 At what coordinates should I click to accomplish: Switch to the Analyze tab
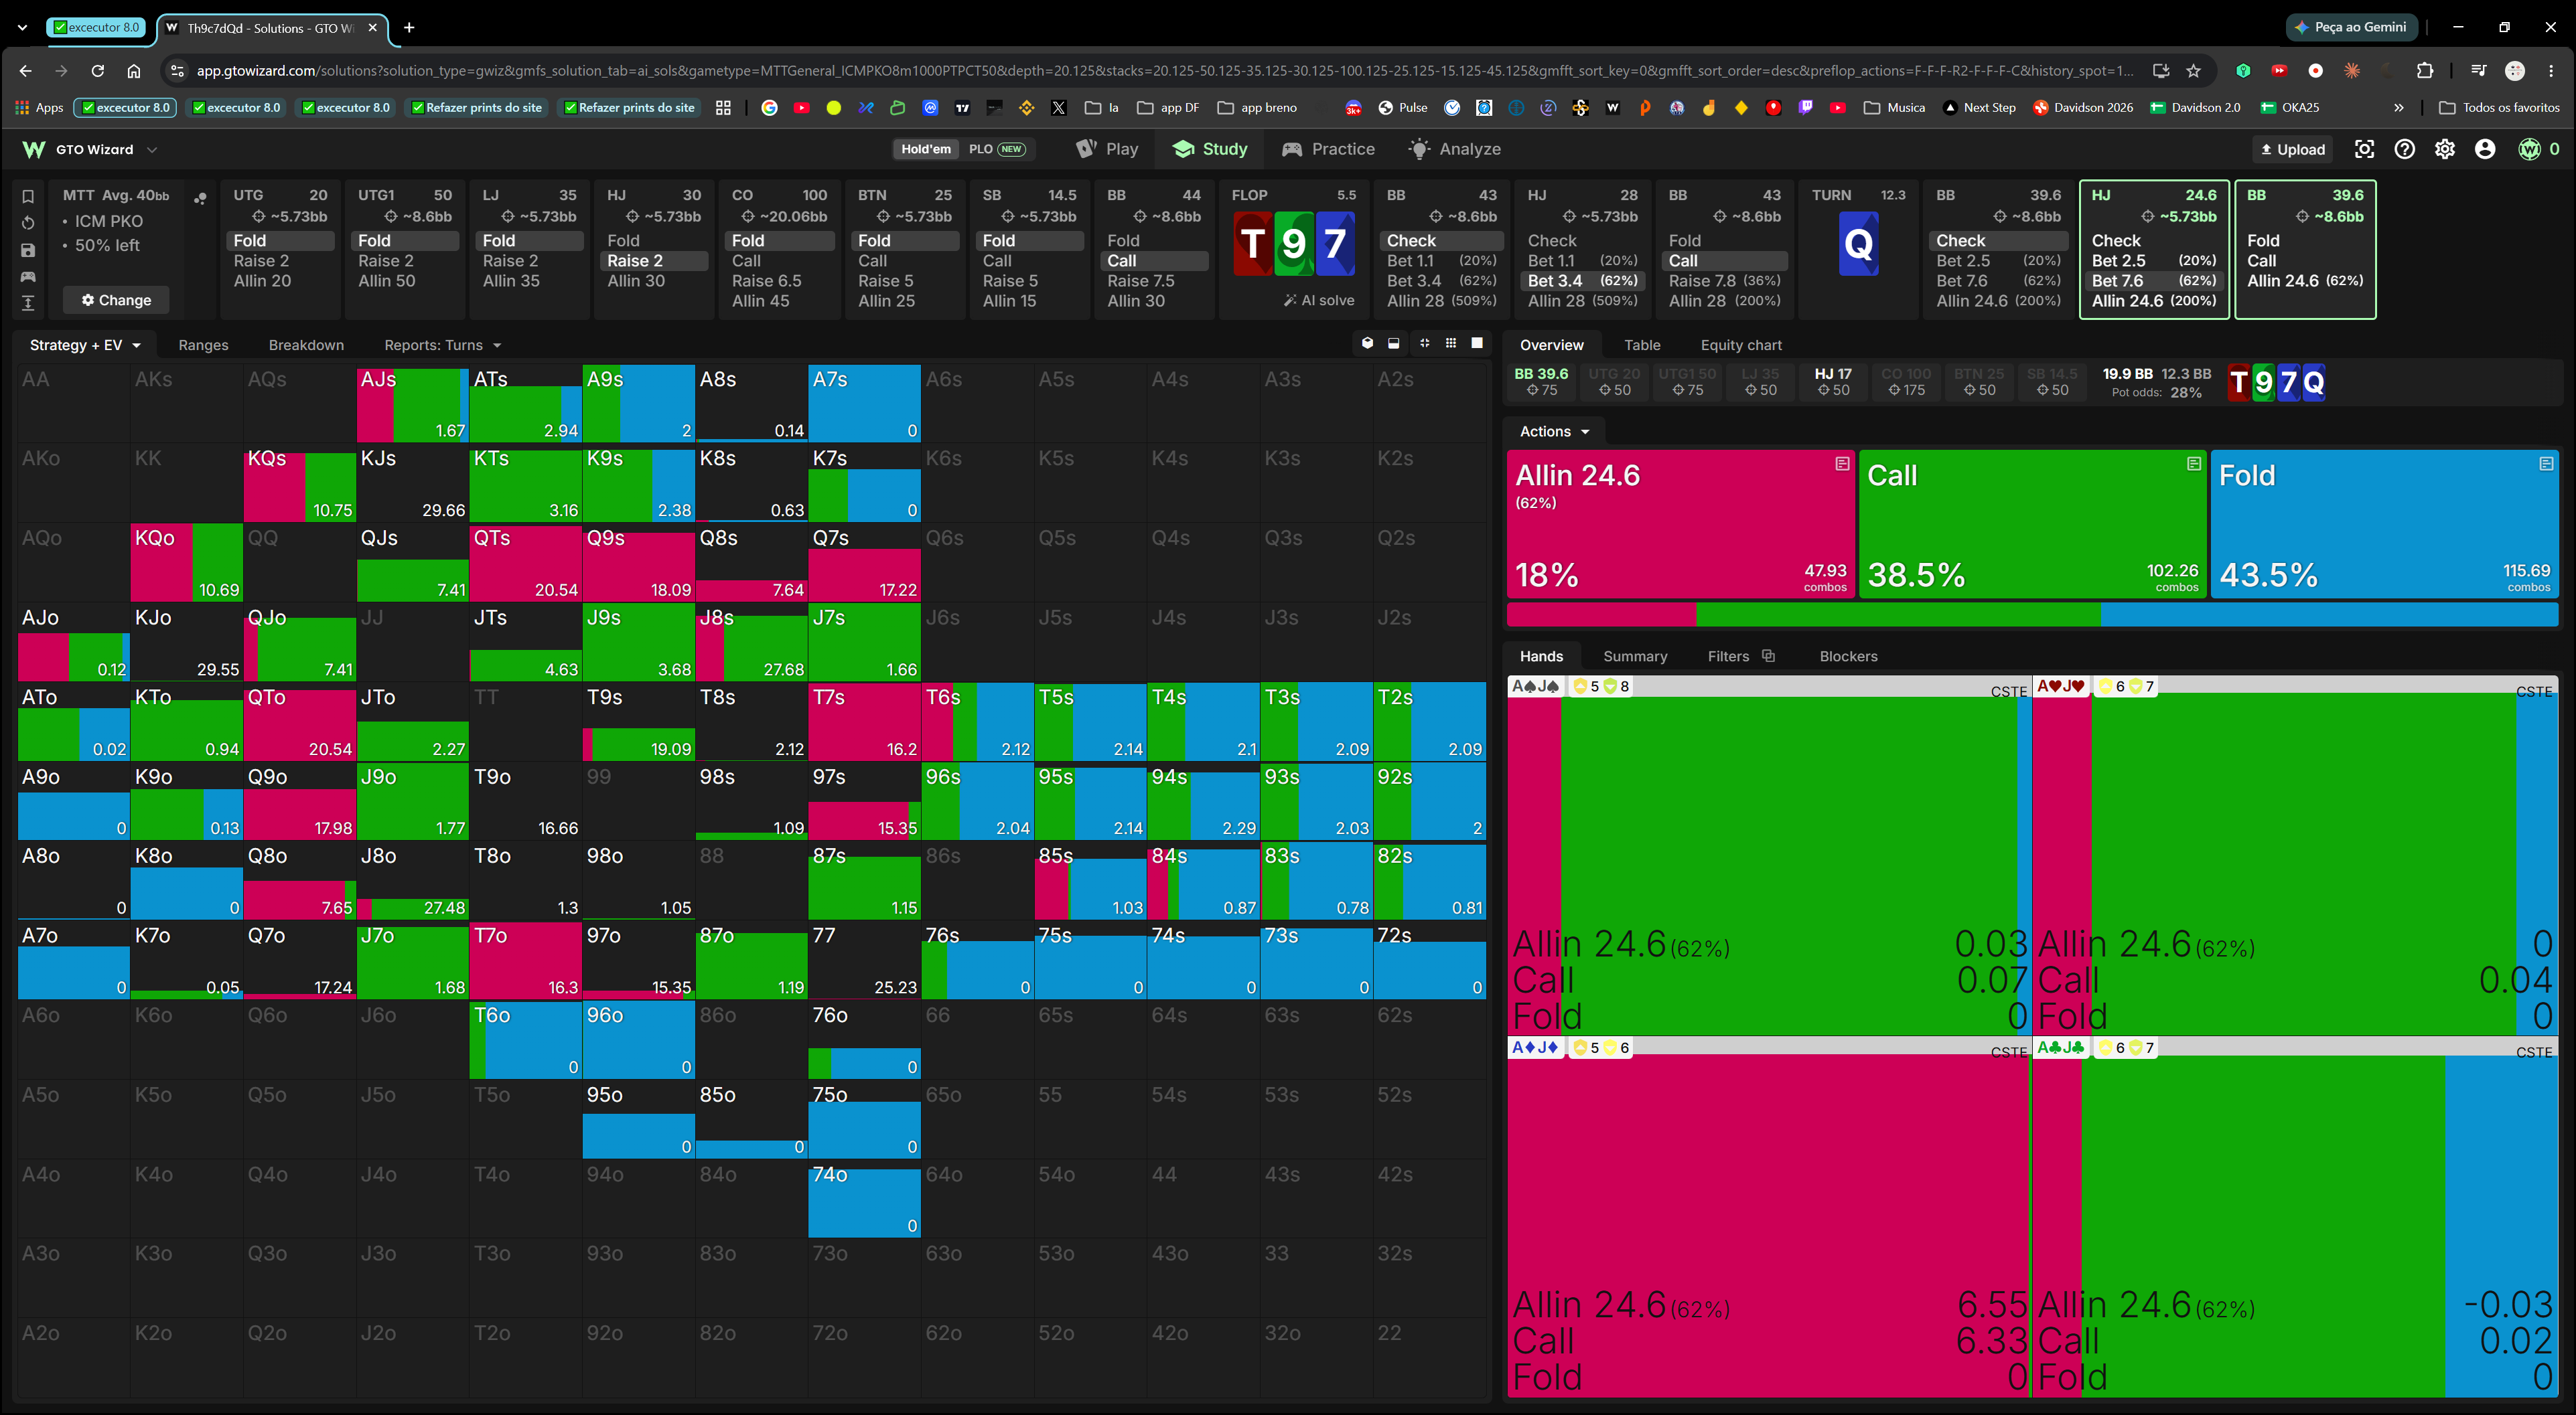(x=1455, y=149)
